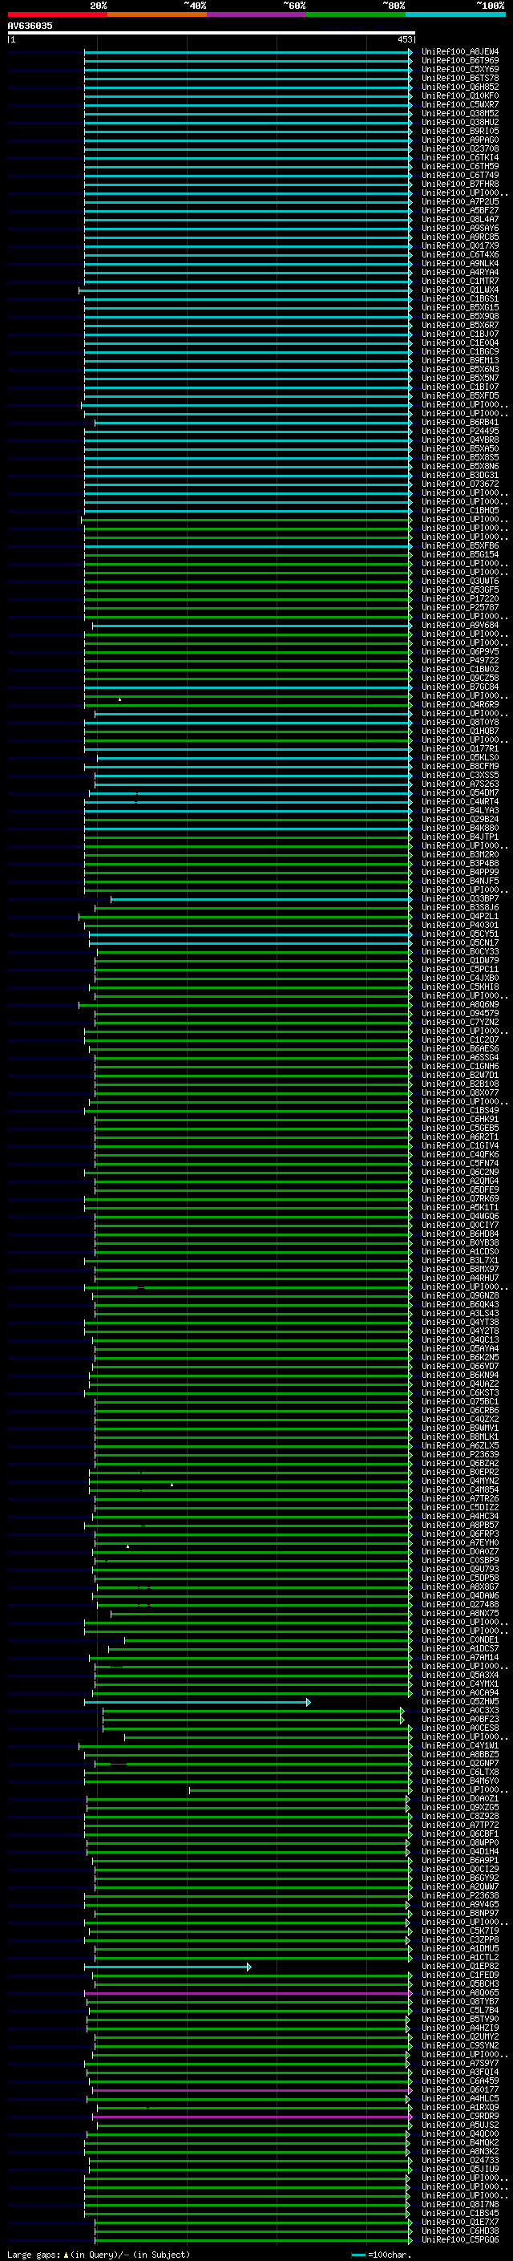Select the UniRef100_Q1LWX4 entry
Viewport: 513px width, 2261px height.
coord(460,290)
